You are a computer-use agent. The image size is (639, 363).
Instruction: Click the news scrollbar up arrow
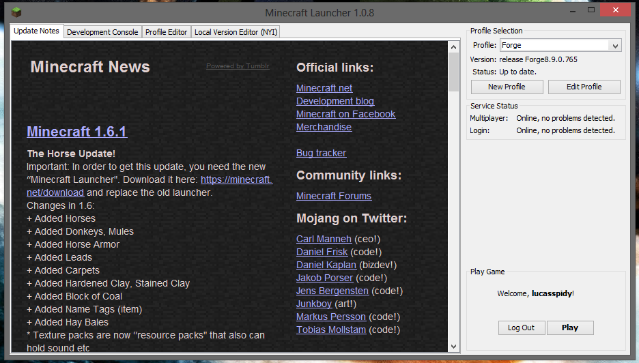pyautogui.click(x=453, y=47)
